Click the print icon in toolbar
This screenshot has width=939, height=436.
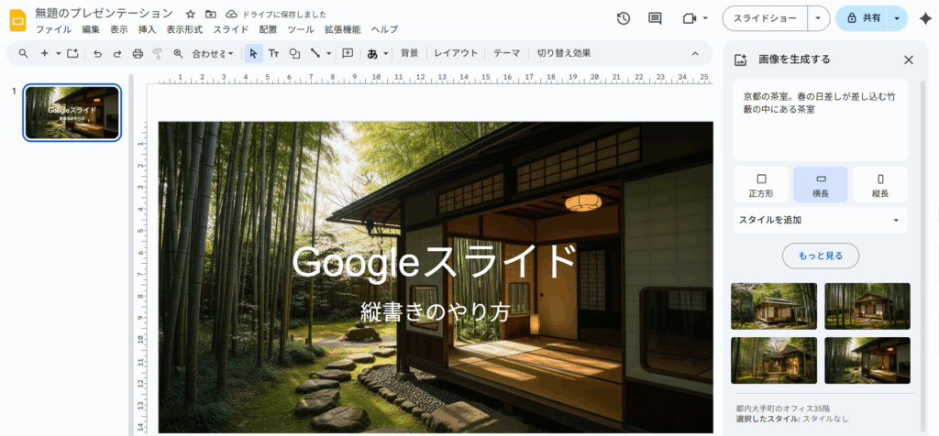pos(138,53)
